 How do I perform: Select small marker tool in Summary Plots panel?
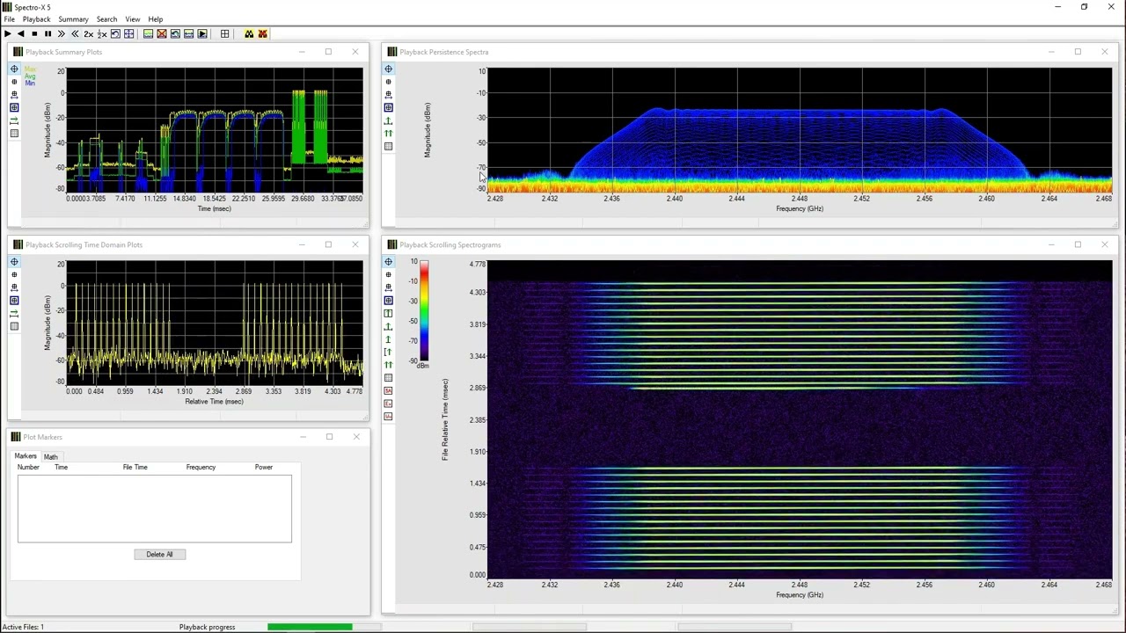(14, 82)
